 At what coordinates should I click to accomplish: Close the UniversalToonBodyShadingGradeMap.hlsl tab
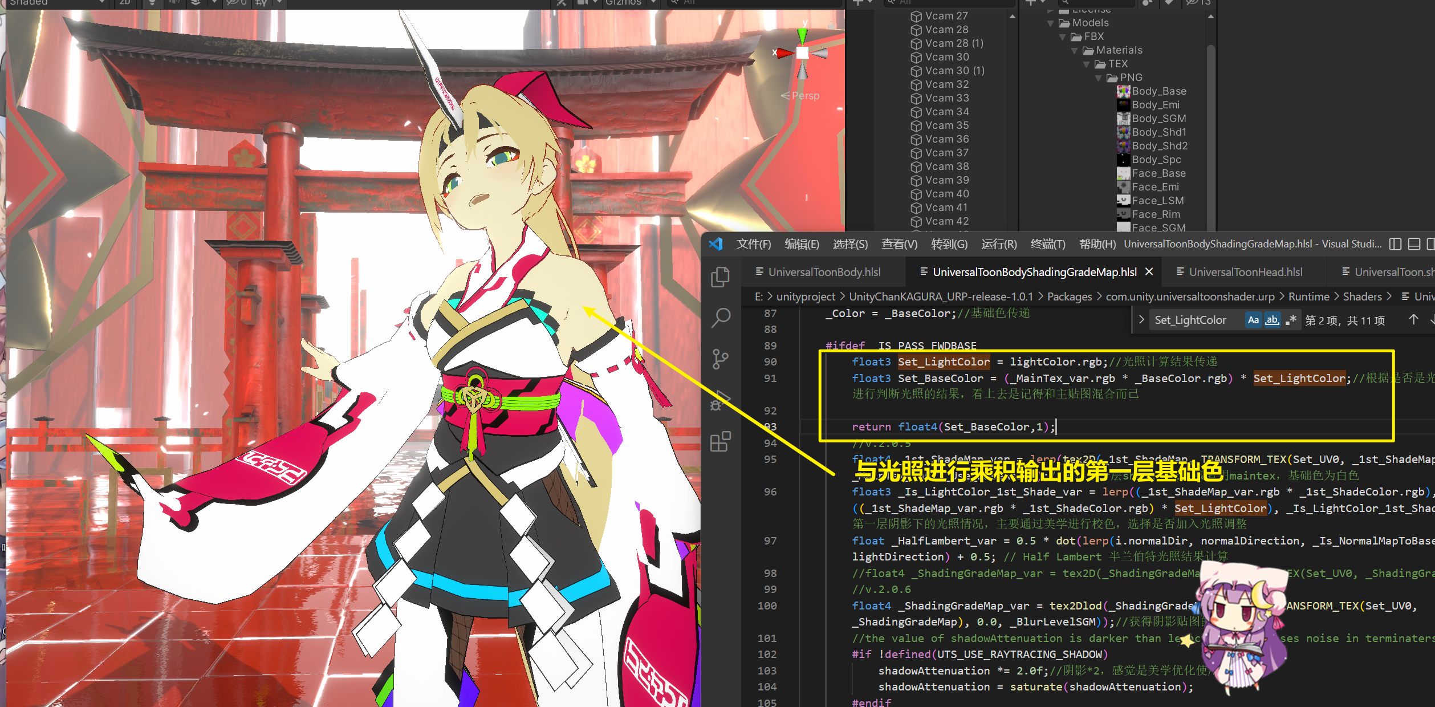[1149, 272]
